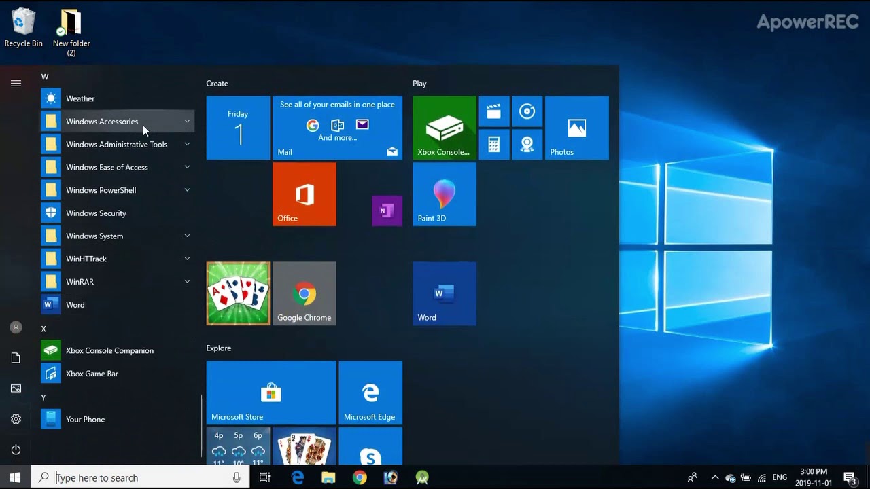Launch Xbox Game Bar
The image size is (870, 489).
[x=118, y=374]
